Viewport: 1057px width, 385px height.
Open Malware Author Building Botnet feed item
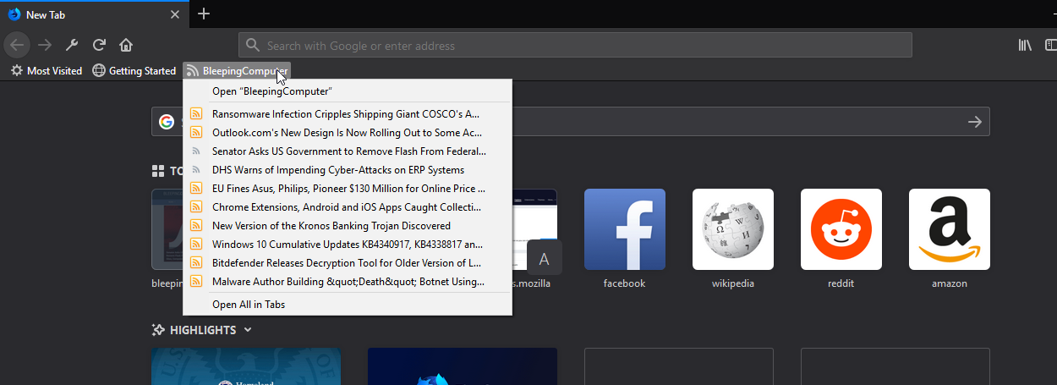[x=348, y=282]
